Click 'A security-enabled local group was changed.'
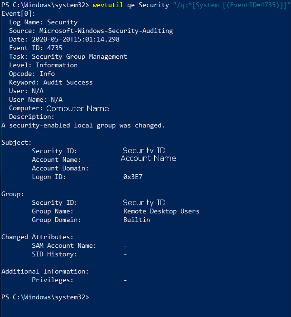Screen dimensions: 291x317 tap(83, 126)
